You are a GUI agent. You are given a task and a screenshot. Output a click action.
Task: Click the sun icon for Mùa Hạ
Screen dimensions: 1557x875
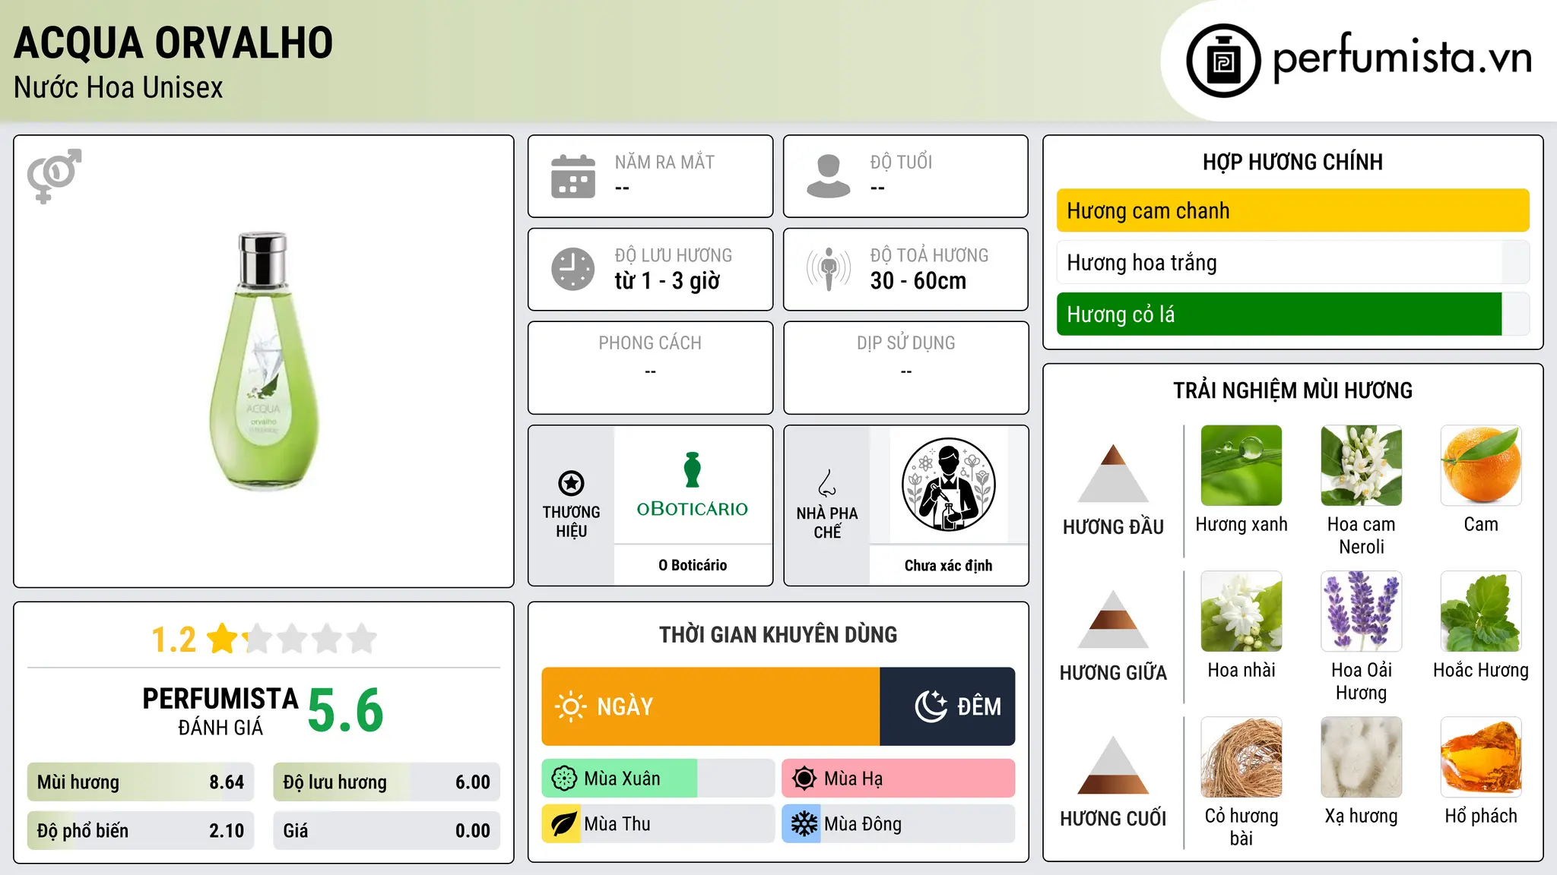click(804, 779)
